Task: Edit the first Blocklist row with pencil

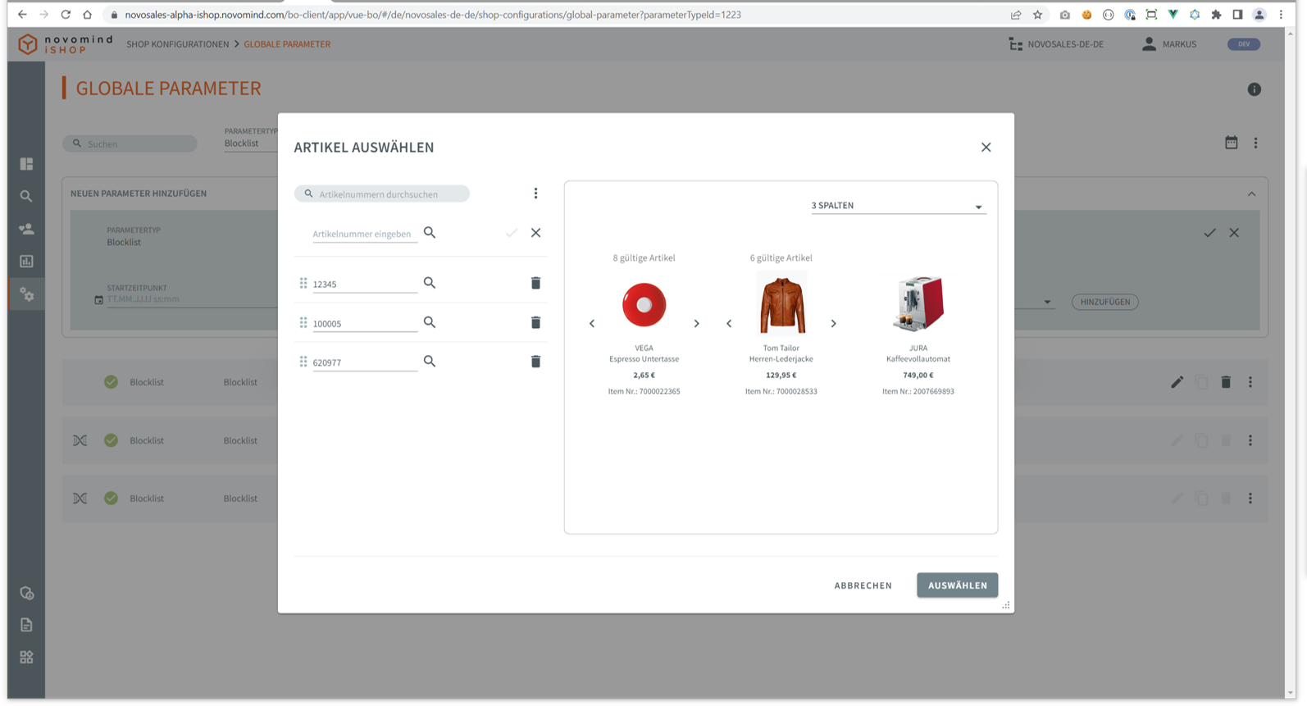Action: [x=1177, y=382]
